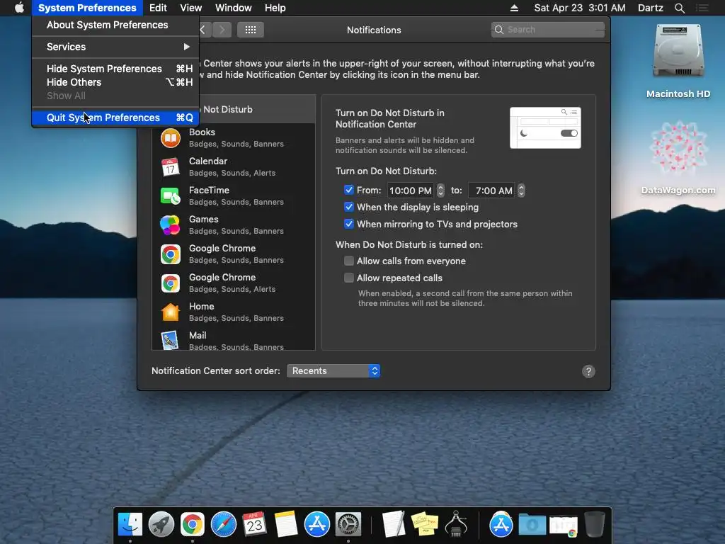This screenshot has height=544, width=725.
Task: Click the Spotlight search icon in menu bar
Action: coord(679,8)
